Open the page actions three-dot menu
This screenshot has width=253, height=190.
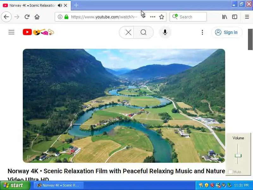153,17
